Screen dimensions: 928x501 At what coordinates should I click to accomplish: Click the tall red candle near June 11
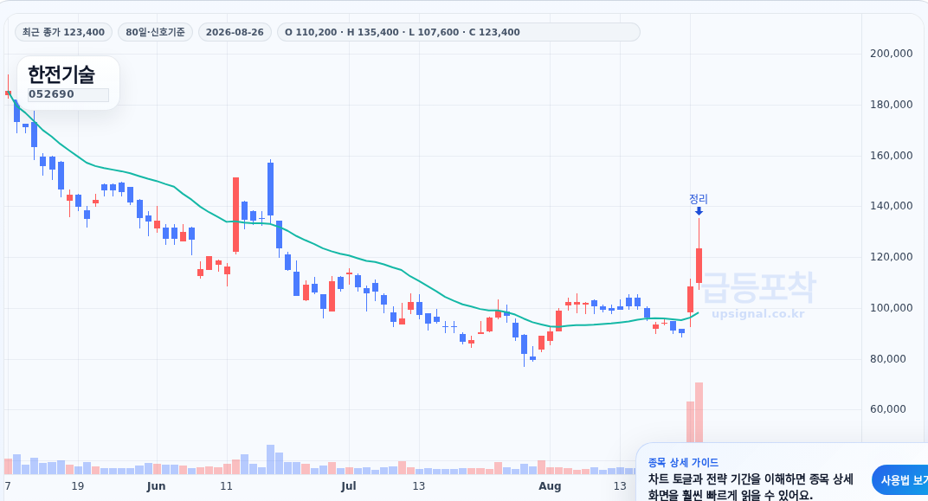pyautogui.click(x=235, y=215)
